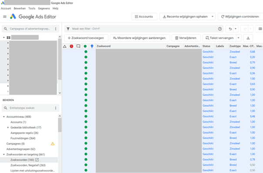Sort by blue pin column header

92,46
